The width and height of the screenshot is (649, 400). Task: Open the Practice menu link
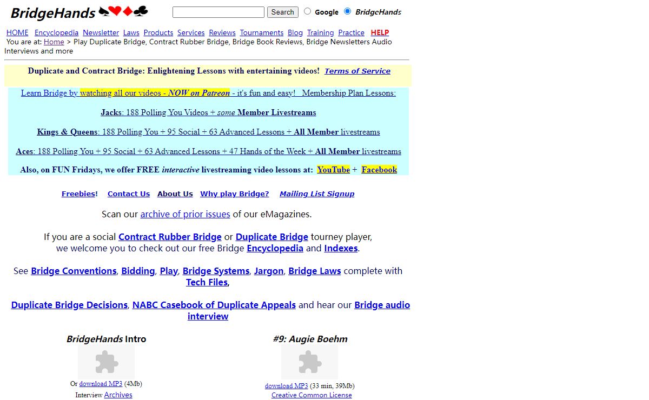coord(352,32)
